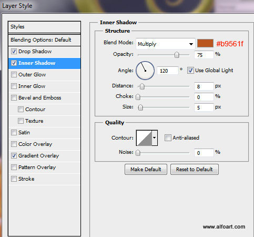Click the Size value field
The image size is (254, 237).
point(204,107)
